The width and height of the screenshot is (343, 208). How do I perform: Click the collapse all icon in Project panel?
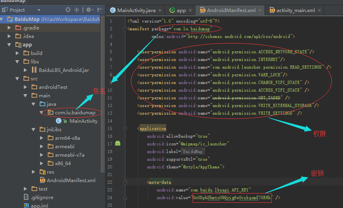click(76, 10)
